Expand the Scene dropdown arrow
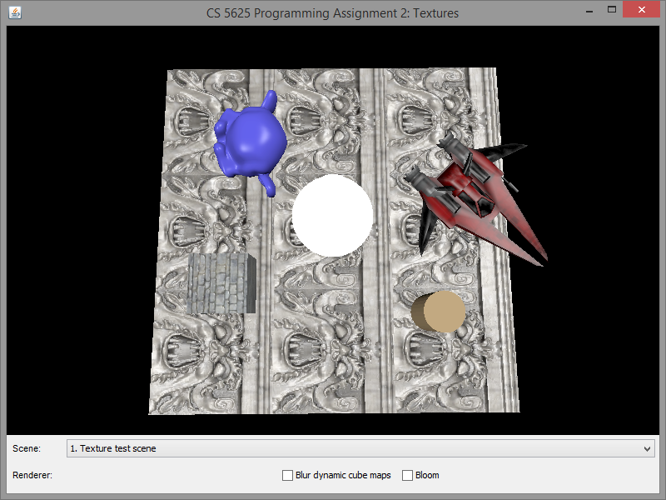Screen dimensions: 666x500 [648, 448]
